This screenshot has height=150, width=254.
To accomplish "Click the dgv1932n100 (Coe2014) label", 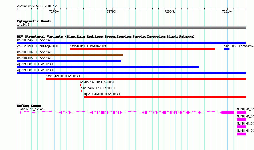I will [35, 64].
